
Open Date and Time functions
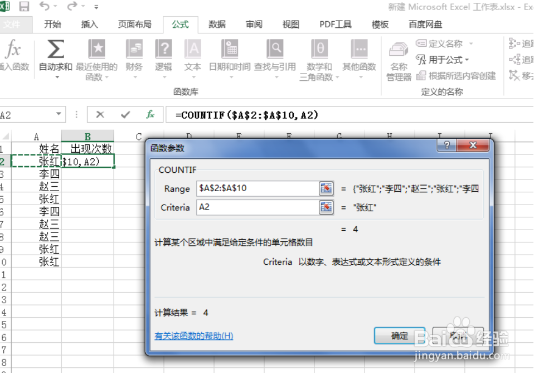230,49
